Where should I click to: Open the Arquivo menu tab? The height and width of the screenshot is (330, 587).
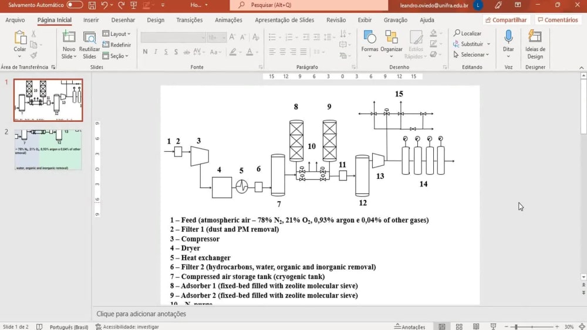click(x=15, y=20)
